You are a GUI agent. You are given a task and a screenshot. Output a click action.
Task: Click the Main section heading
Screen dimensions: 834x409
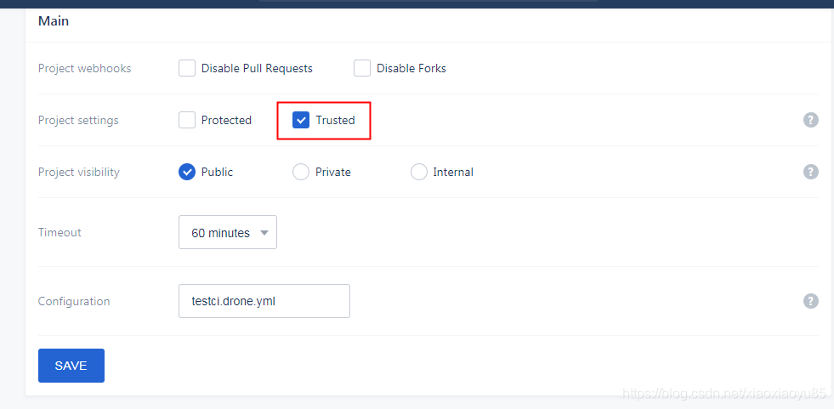[54, 21]
